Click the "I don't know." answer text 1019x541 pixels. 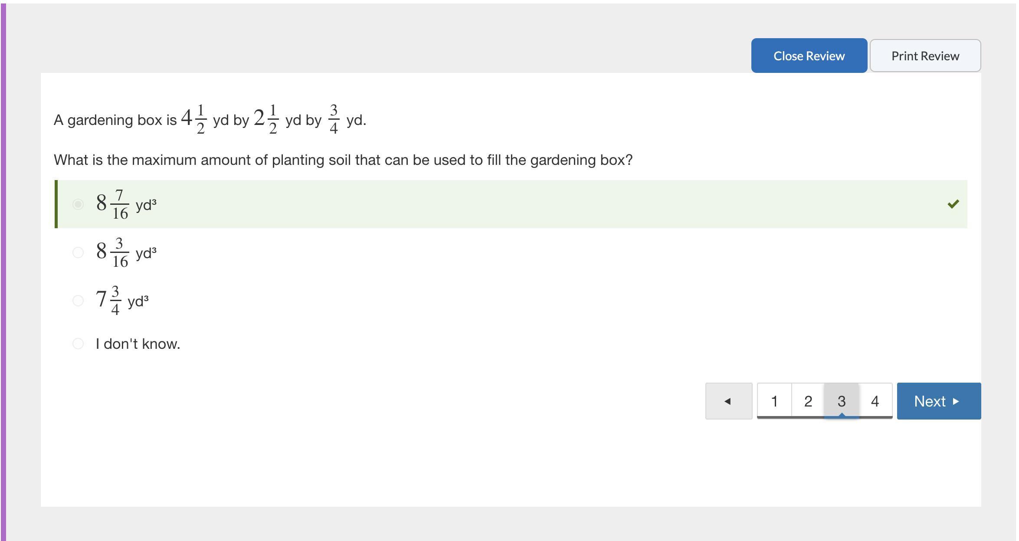coord(138,344)
